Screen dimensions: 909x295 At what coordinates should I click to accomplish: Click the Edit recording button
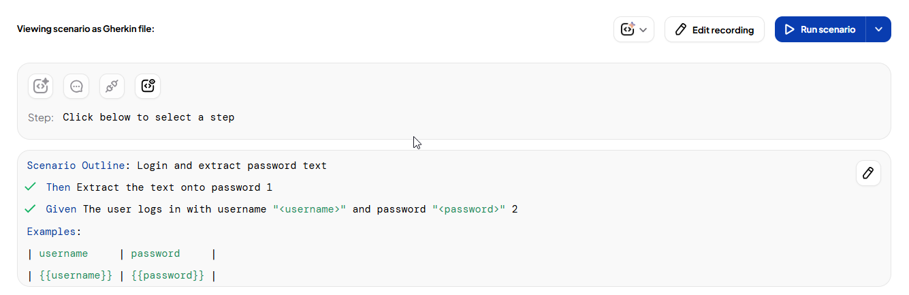coord(714,29)
